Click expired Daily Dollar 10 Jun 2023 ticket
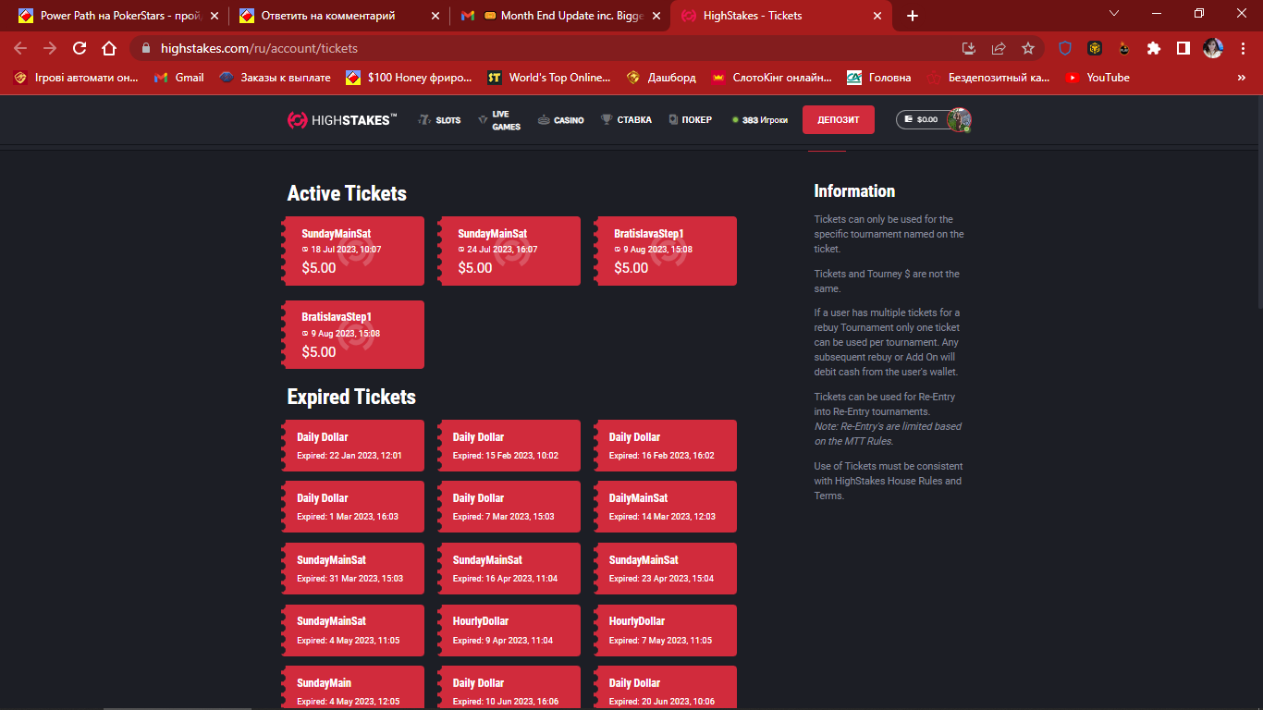 click(509, 688)
